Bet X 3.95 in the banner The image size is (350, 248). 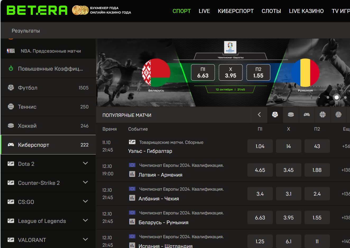point(231,72)
